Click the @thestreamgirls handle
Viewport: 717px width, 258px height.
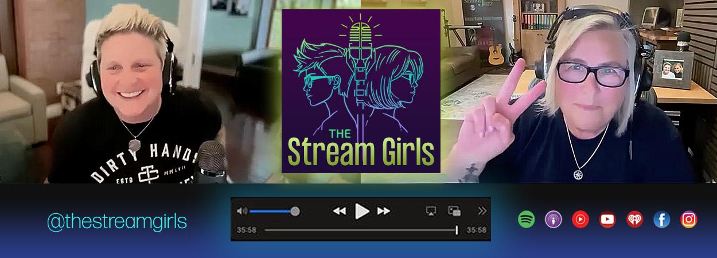coord(117,222)
